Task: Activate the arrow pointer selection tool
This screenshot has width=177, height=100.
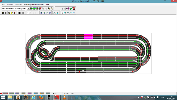Action: tap(63, 13)
